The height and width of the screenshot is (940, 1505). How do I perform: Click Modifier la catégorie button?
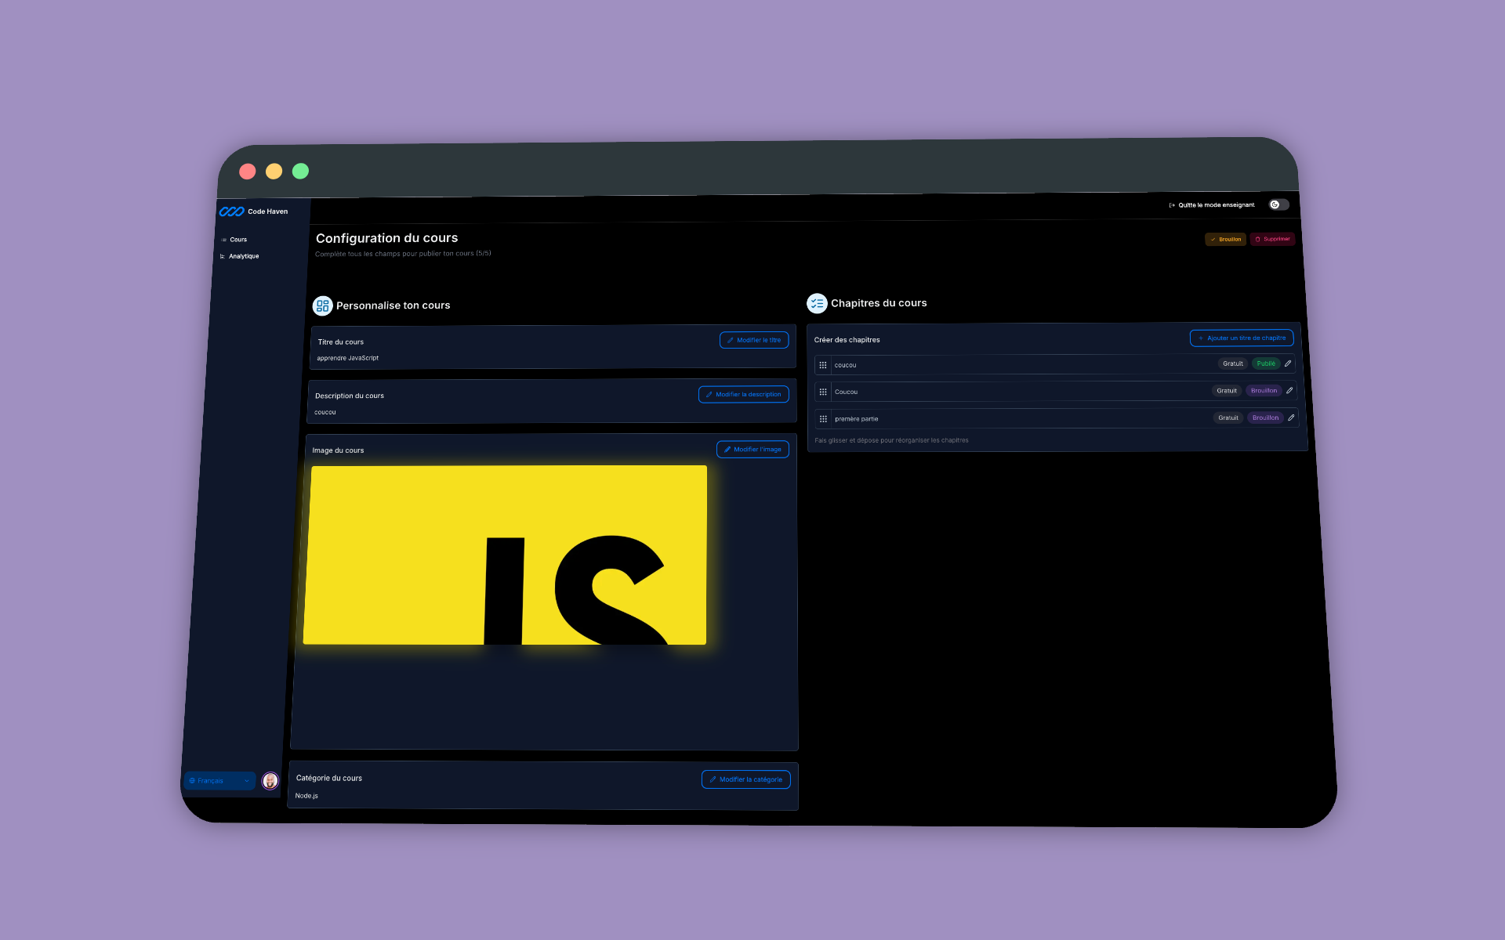click(746, 779)
